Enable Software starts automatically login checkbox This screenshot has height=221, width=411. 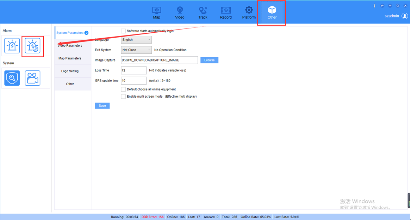pyautogui.click(x=123, y=31)
